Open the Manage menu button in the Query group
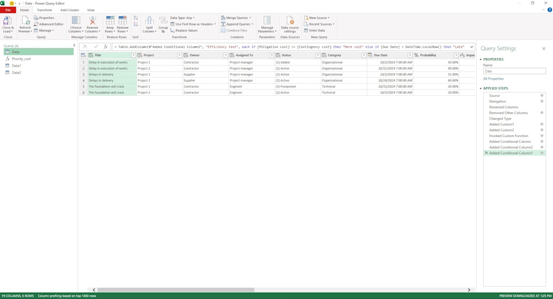This screenshot has height=299, width=553. click(44, 31)
